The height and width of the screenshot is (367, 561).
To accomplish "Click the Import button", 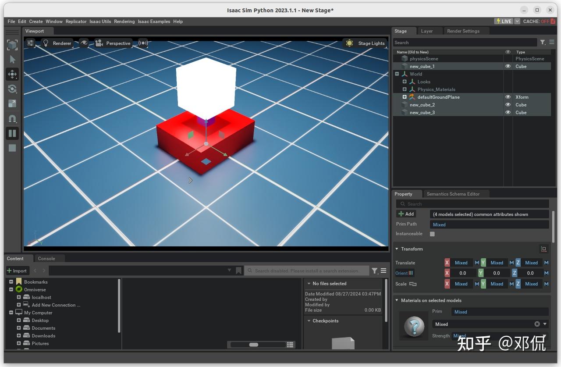I will [x=17, y=271].
